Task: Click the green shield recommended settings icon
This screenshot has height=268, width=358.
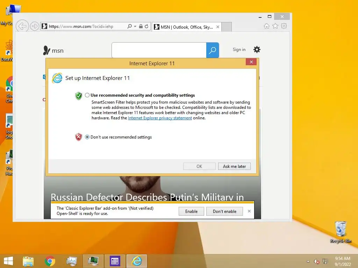Action: pyautogui.click(x=79, y=96)
